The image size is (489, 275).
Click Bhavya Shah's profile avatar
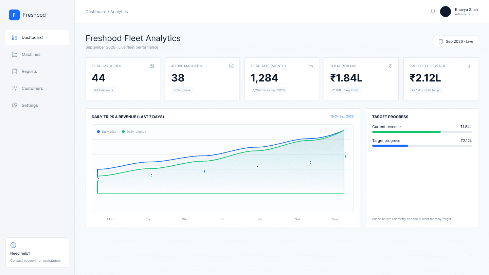click(x=446, y=12)
